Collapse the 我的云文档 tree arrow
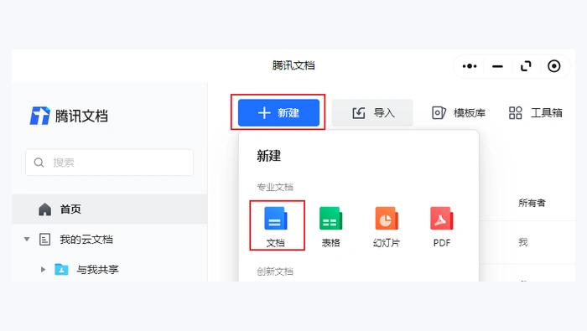 point(27,240)
